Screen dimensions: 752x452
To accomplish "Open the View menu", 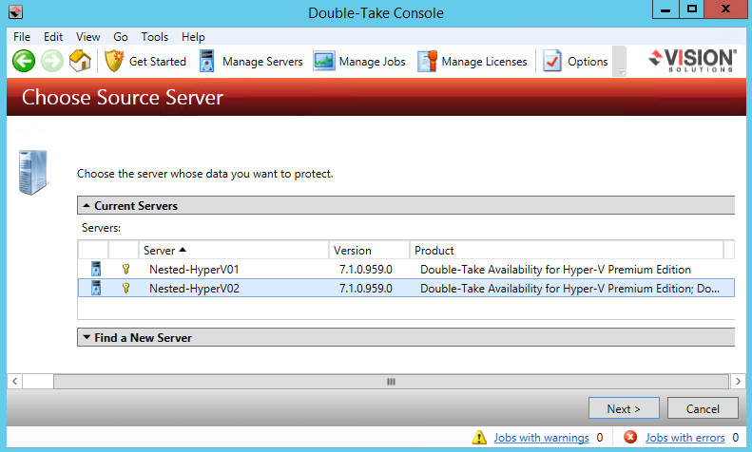I will (87, 37).
